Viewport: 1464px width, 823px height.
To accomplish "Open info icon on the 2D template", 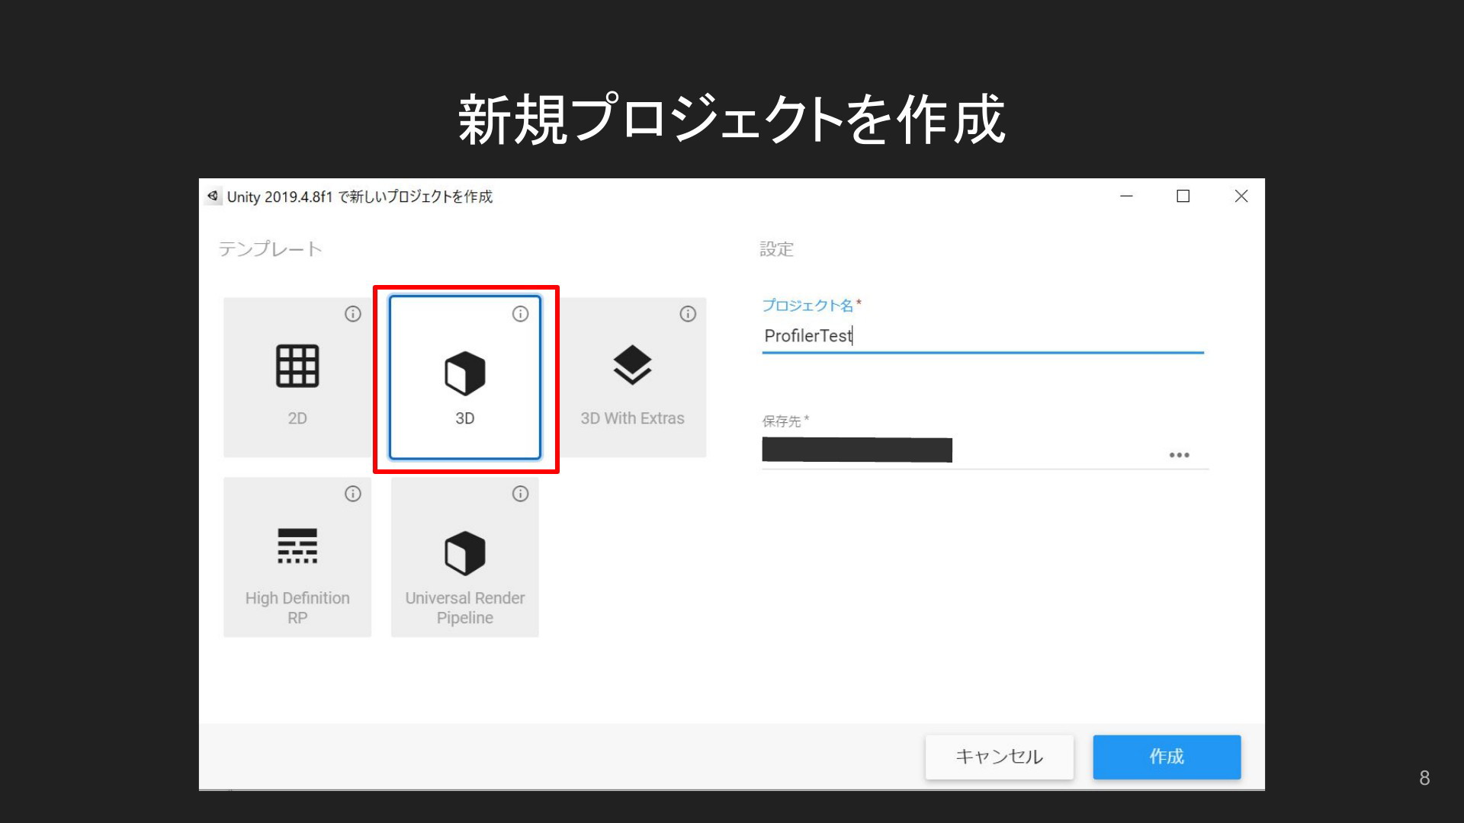I will pos(352,314).
